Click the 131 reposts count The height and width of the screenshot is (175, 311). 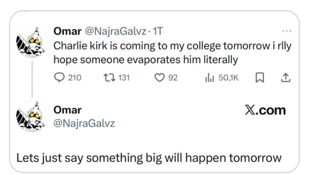[x=124, y=77]
